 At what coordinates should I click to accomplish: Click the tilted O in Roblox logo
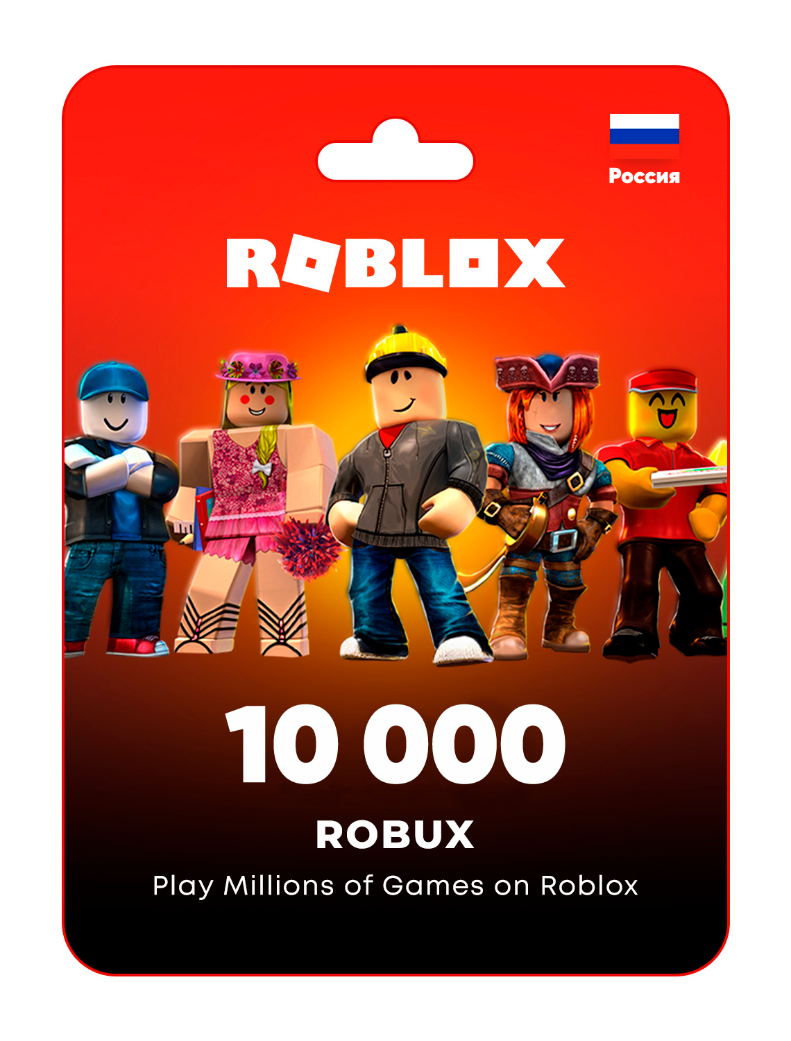[x=311, y=263]
